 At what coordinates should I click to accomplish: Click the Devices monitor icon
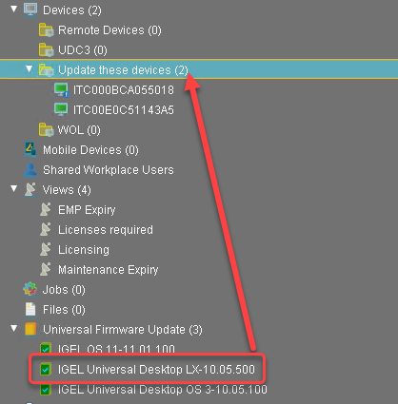(30, 10)
